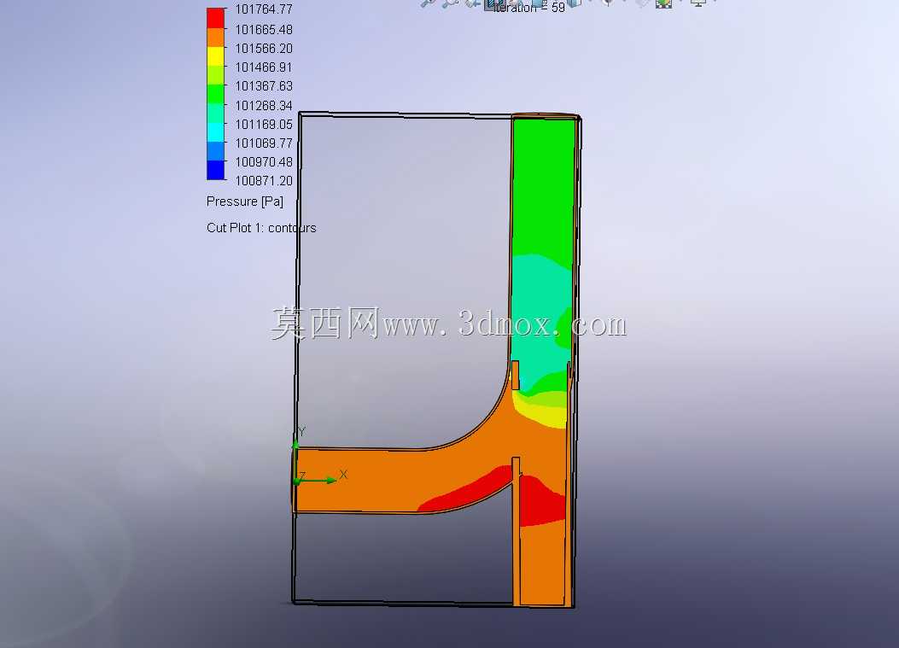
Task: Click the orange band of the pressure legend
Action: 216,38
